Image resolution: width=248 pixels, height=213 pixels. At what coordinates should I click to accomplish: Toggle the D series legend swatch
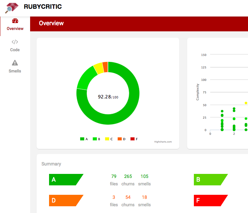[120, 139]
